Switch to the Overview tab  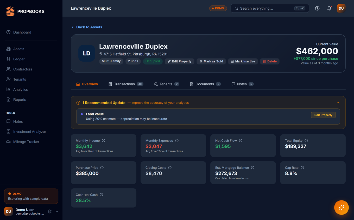(x=87, y=84)
